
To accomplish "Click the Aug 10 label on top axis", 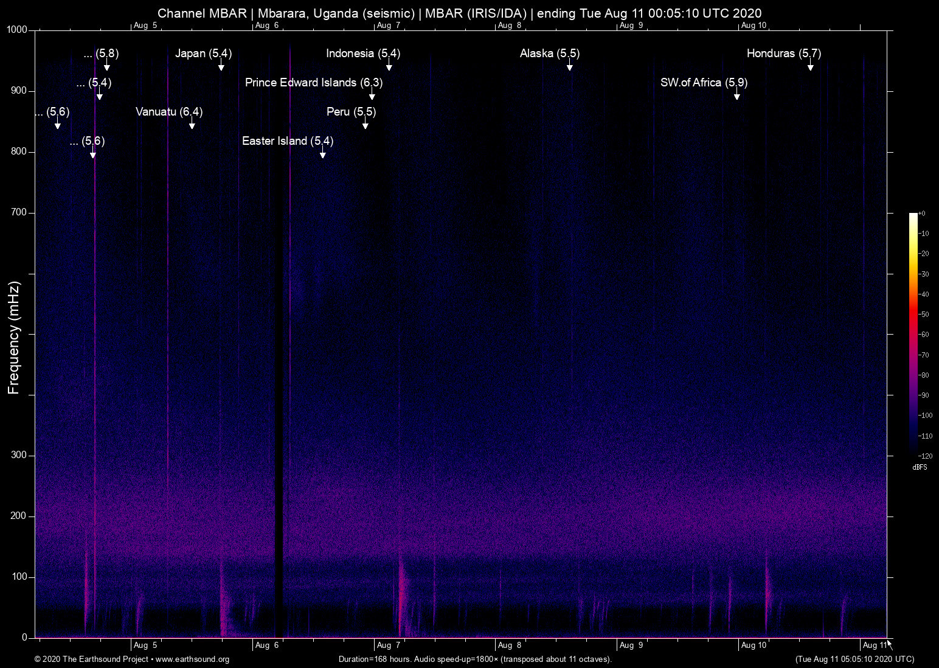I will [x=754, y=26].
